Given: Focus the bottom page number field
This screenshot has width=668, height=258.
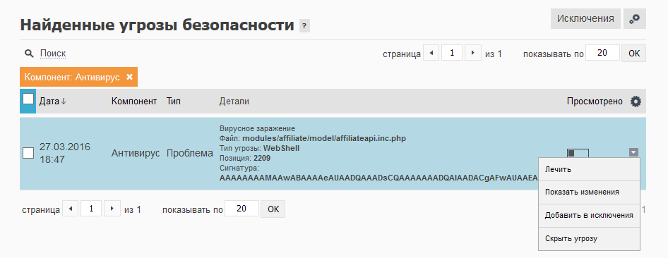Looking at the screenshot, I should [x=91, y=209].
